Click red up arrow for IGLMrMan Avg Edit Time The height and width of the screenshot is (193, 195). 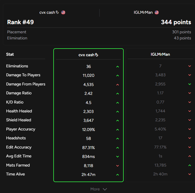190,156
